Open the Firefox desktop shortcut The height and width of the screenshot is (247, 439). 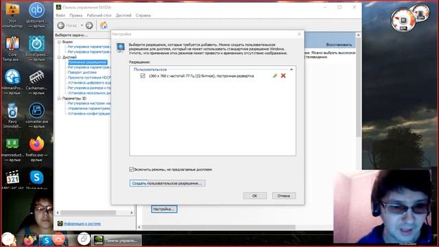point(36,149)
